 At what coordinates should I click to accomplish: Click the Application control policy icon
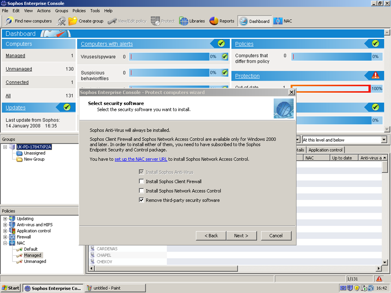12,231
